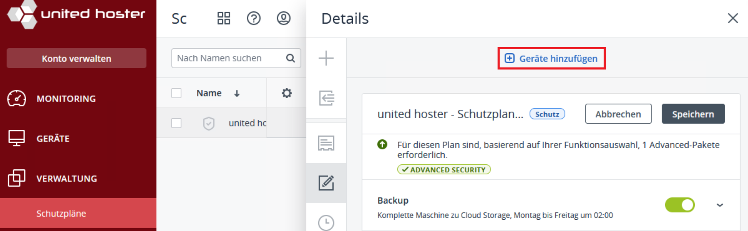This screenshot has width=748, height=231.
Task: Open GERÄTE menu
Action: pyautogui.click(x=53, y=139)
